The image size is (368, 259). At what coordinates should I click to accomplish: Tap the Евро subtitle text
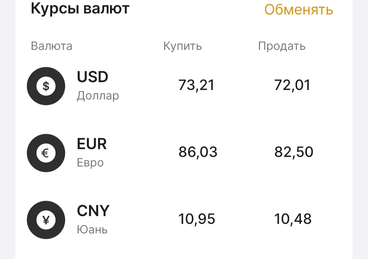(x=90, y=163)
